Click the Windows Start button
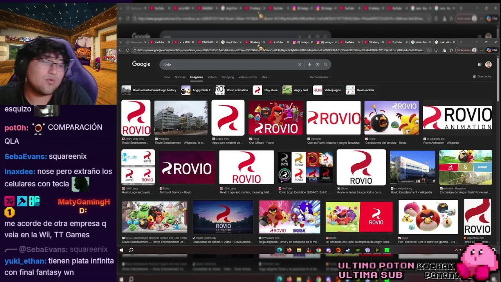This screenshot has width=501, height=282. 121,250
